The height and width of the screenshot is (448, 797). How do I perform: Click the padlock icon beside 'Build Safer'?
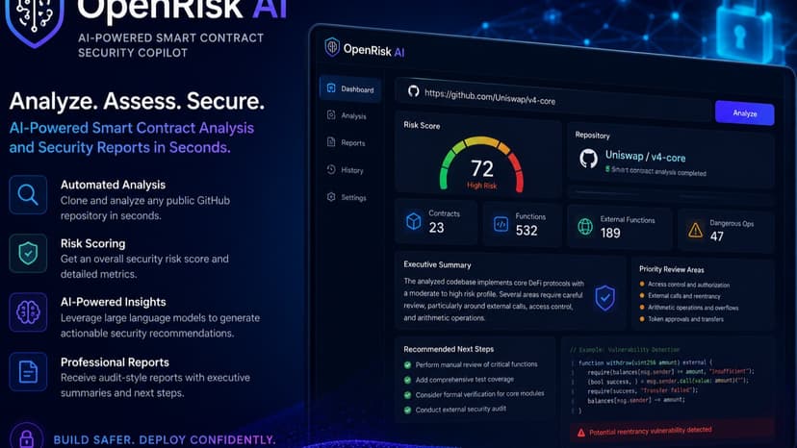(x=26, y=436)
